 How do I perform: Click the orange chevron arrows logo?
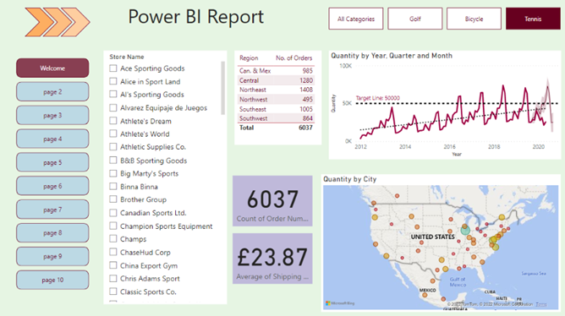tap(58, 22)
